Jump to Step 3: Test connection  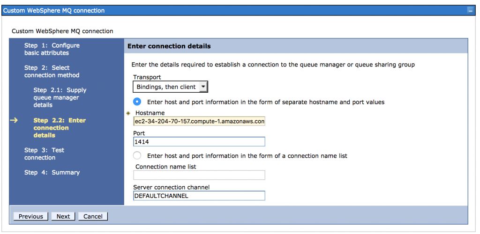pyautogui.click(x=45, y=154)
